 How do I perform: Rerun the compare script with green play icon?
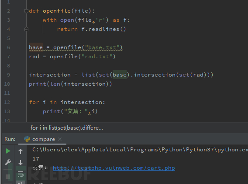click(x=8, y=151)
